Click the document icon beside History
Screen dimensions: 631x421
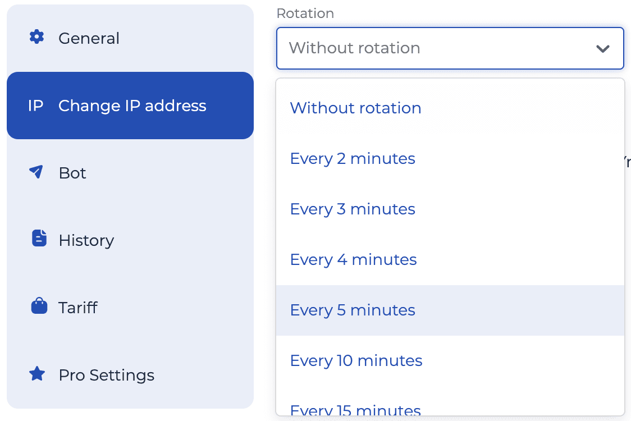38,239
